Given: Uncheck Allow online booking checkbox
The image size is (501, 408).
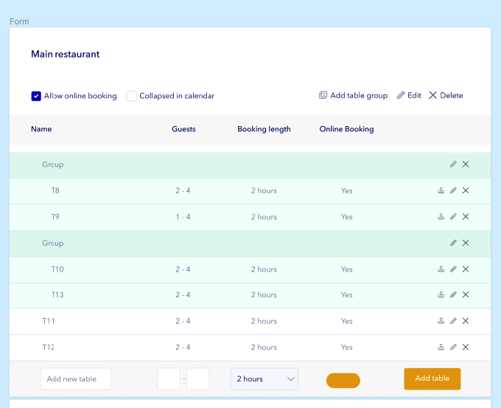Looking at the screenshot, I should (36, 96).
